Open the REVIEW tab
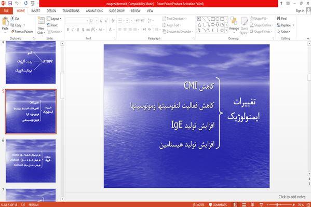Image resolution: width=311 pixels, height=207 pixels. pyautogui.click(x=136, y=11)
